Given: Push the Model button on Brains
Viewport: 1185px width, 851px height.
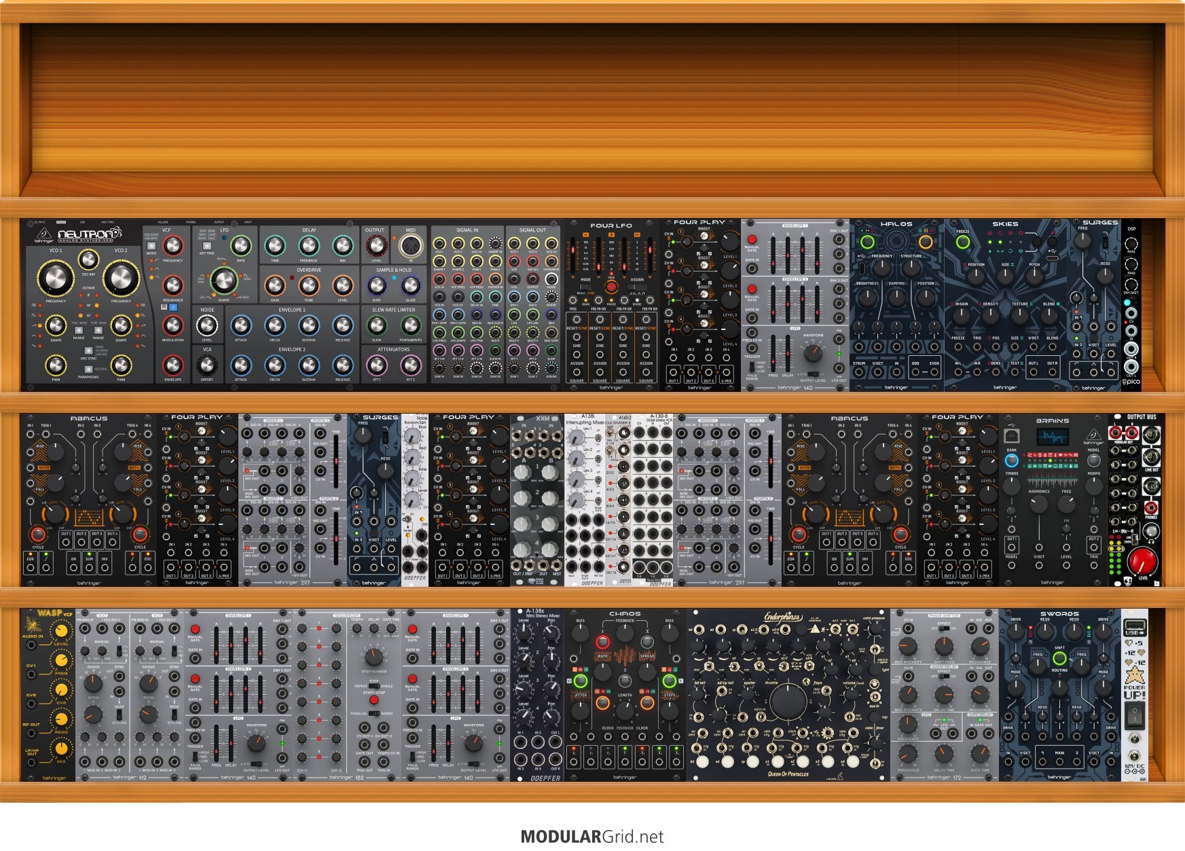Looking at the screenshot, I should (1093, 460).
